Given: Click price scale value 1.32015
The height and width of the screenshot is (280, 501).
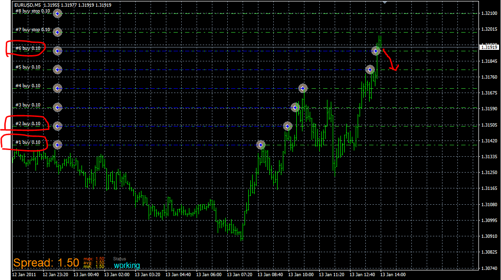Looking at the screenshot, I should click(x=489, y=29).
